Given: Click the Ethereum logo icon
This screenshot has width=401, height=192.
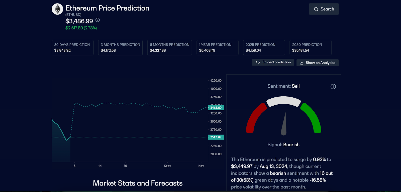Looking at the screenshot, I should click(57, 9).
